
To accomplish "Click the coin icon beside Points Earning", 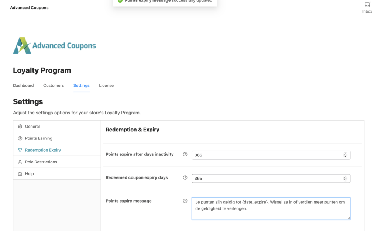I will tap(20, 138).
